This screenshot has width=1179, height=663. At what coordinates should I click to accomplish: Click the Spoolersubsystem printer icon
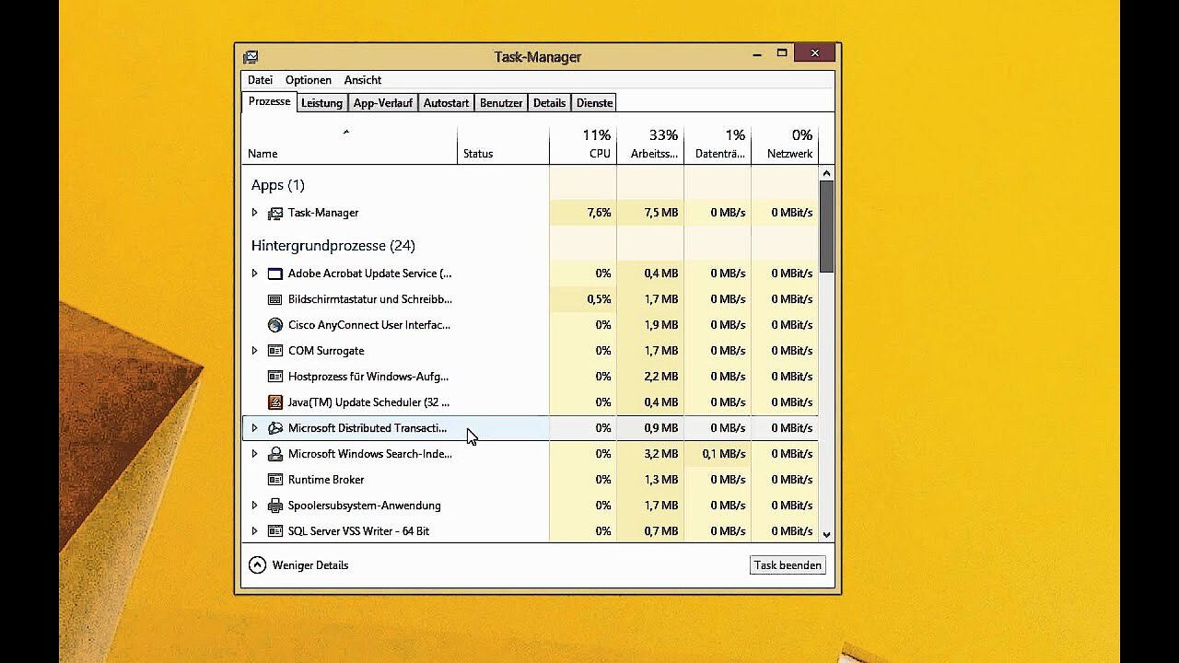point(274,506)
